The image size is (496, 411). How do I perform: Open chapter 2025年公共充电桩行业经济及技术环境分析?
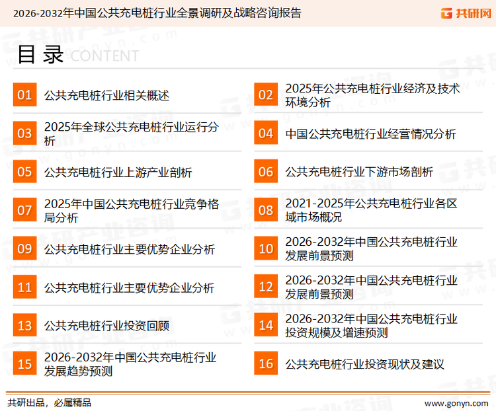tap(372, 95)
